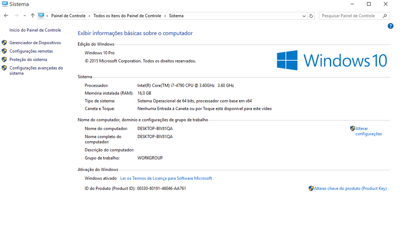
Task: Open Ler os Termos de Licença link
Action: pyautogui.click(x=166, y=179)
